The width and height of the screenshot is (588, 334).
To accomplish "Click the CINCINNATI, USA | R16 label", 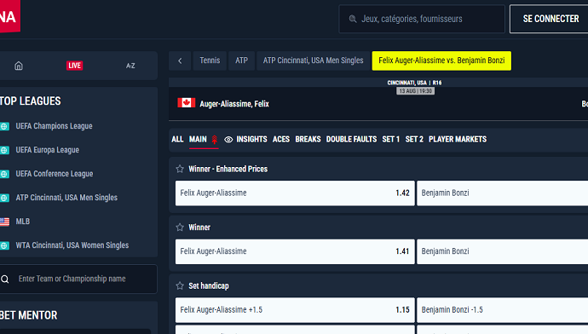I will pyautogui.click(x=414, y=83).
